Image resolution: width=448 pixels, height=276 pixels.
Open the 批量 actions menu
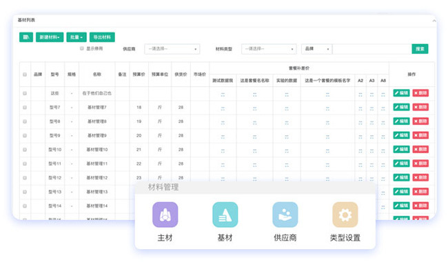[77, 37]
